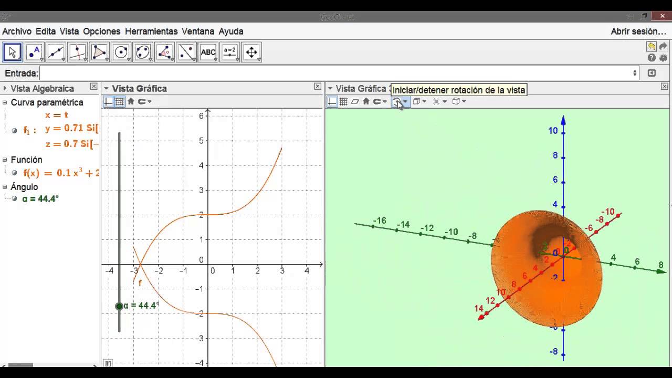This screenshot has width=672, height=378.
Task: Open the Herramientas menu
Action: click(x=151, y=31)
